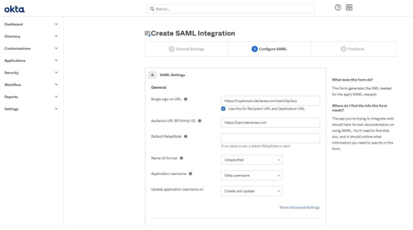Click the top search box

(x=231, y=9)
